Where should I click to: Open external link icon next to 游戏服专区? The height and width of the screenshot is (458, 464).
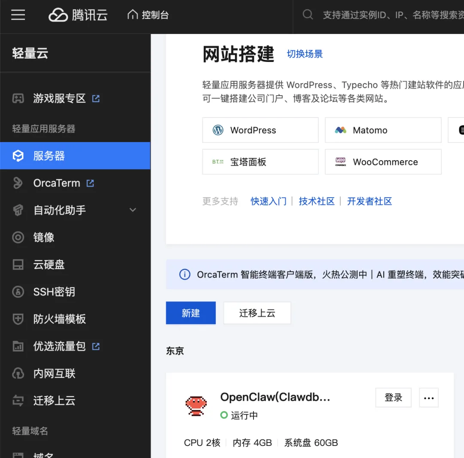(96, 99)
